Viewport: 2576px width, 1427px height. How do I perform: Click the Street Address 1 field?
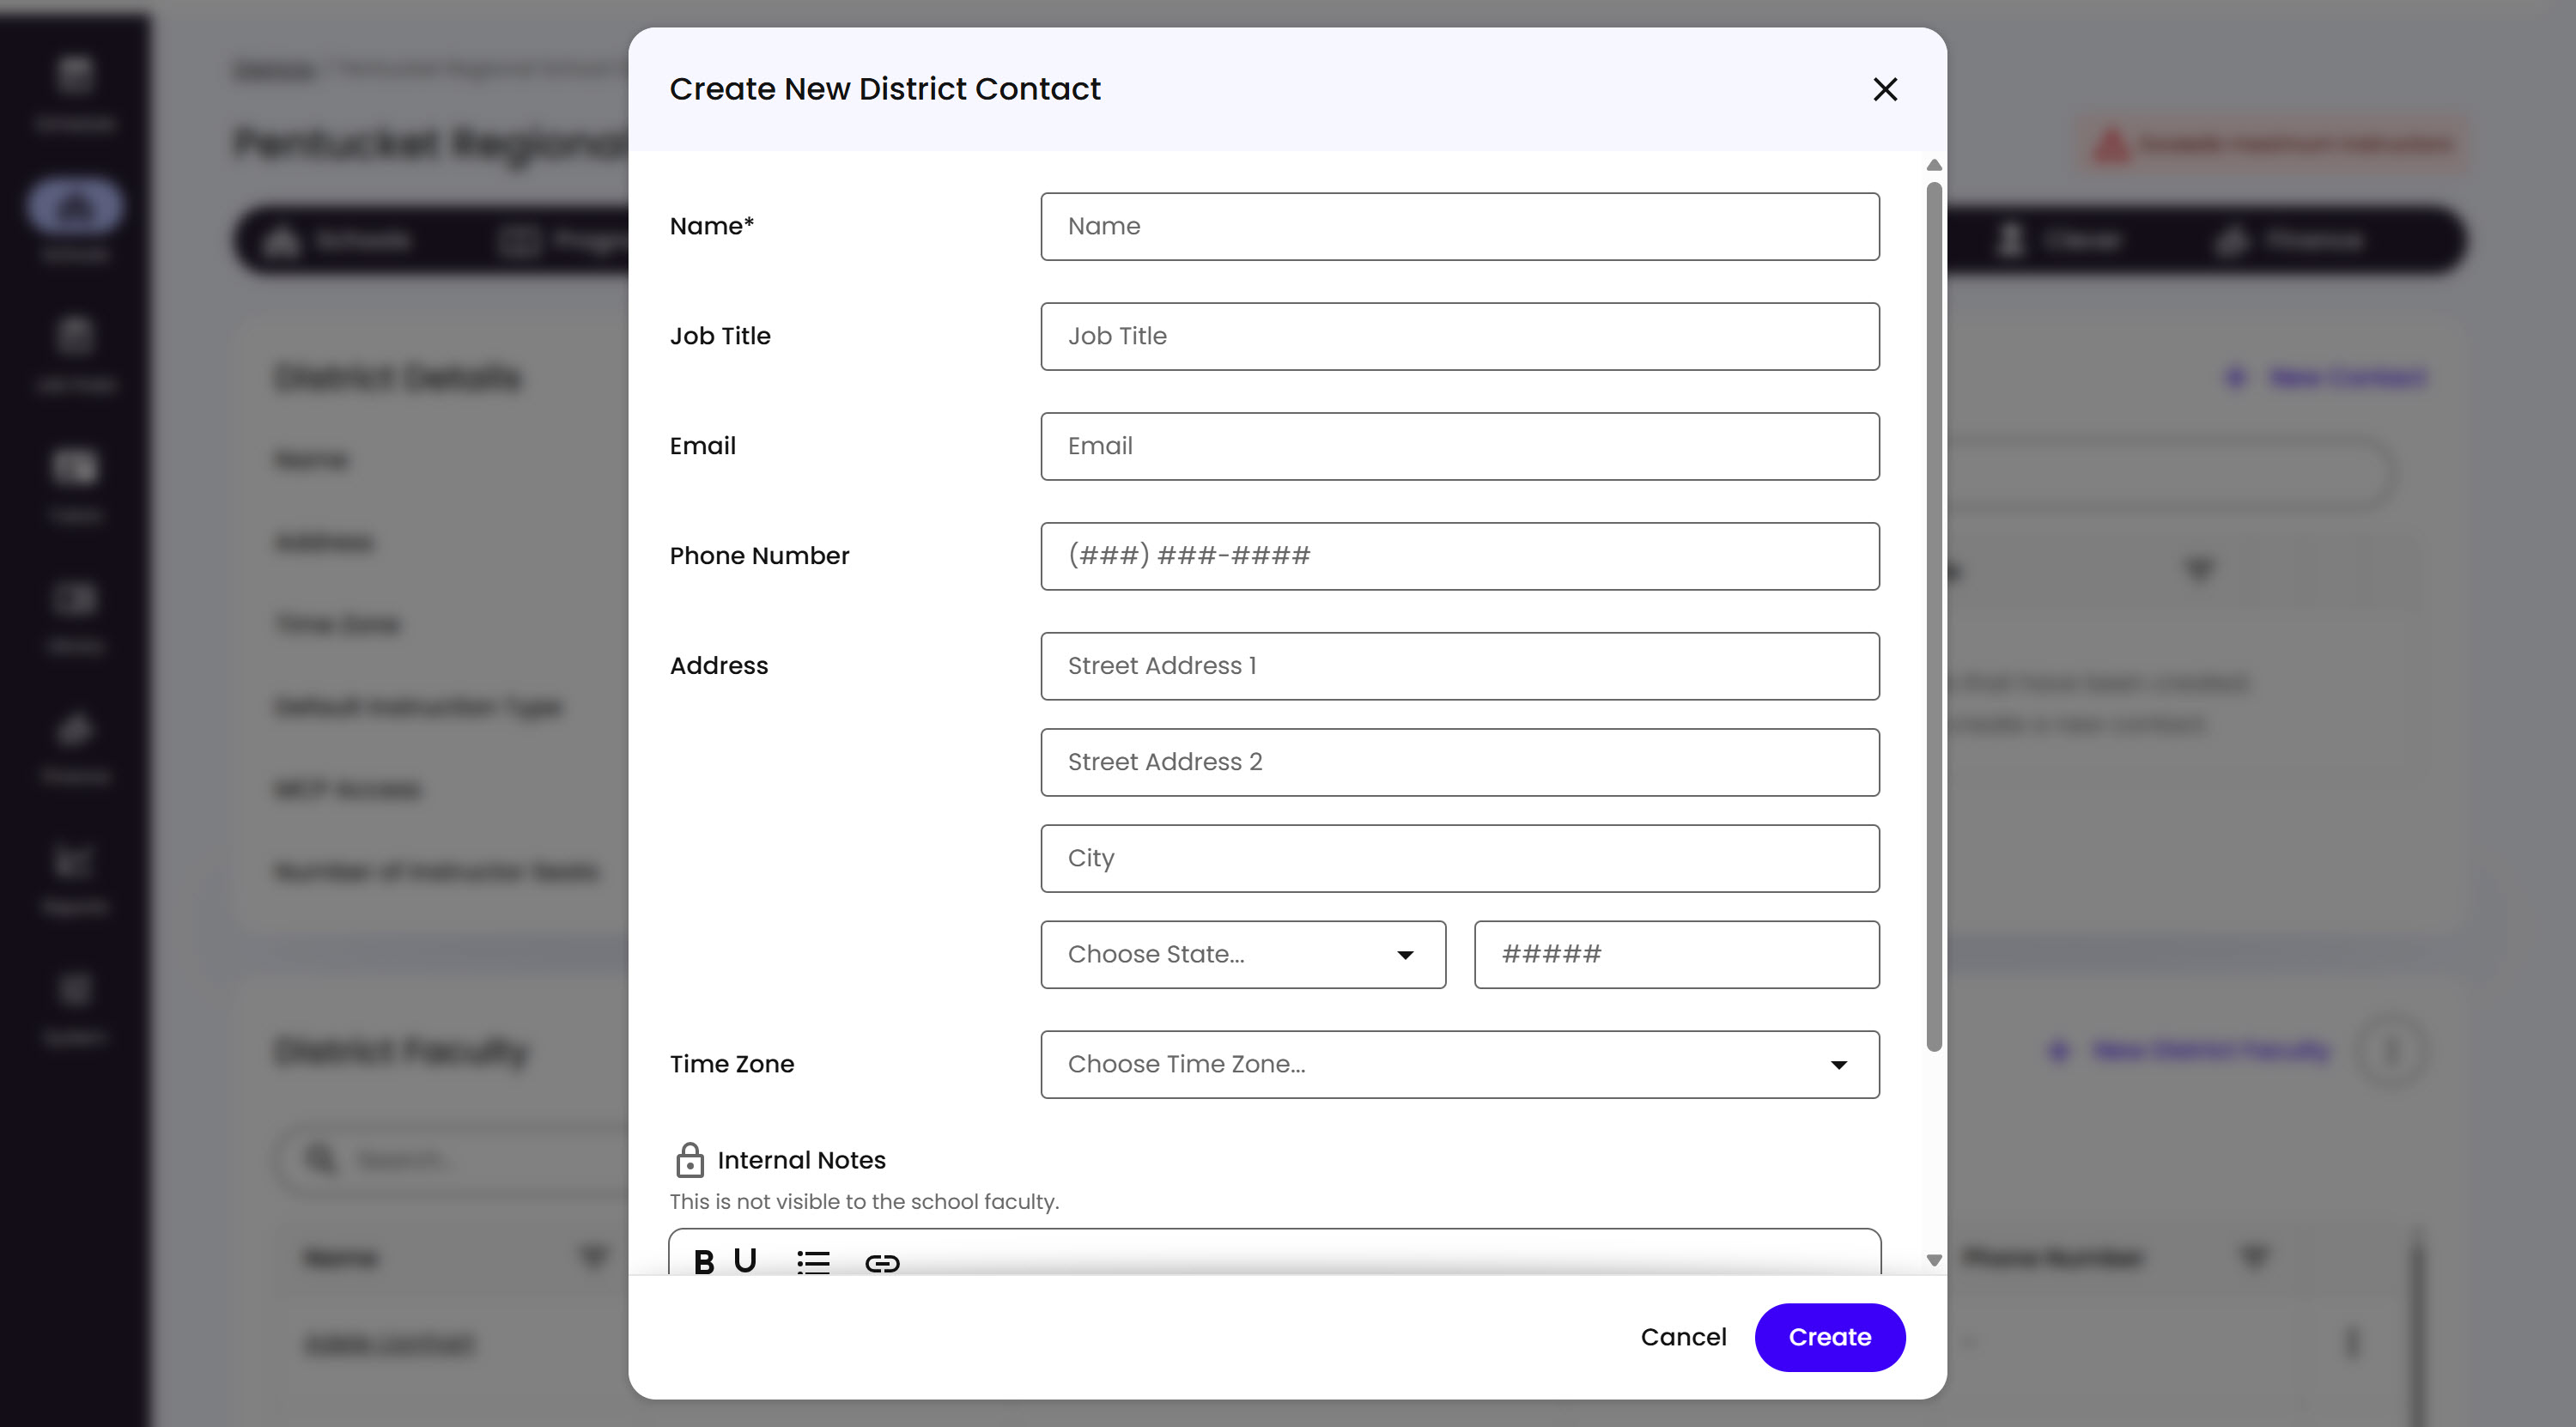1460,667
